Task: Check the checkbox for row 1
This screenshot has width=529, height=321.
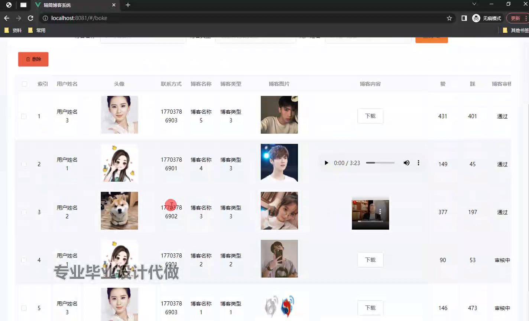Action: tap(24, 116)
